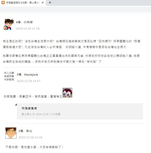151x153 pixels.
Task: Click the emoticon face after 臺灣稱王
Action: [x=67, y=93]
